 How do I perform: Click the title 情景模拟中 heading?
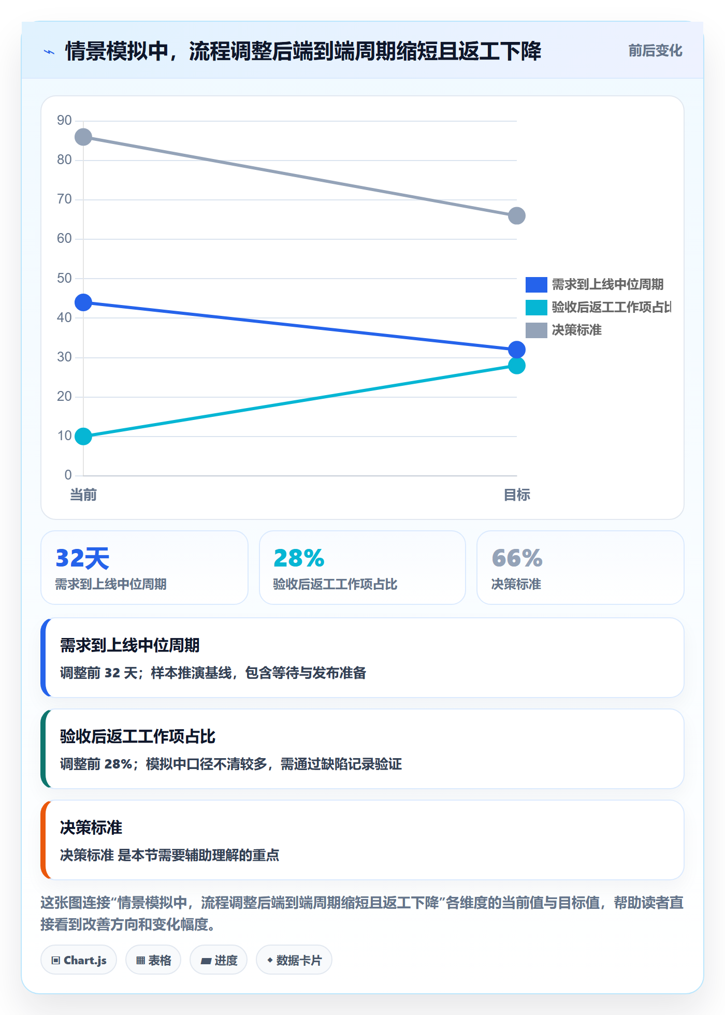(303, 51)
